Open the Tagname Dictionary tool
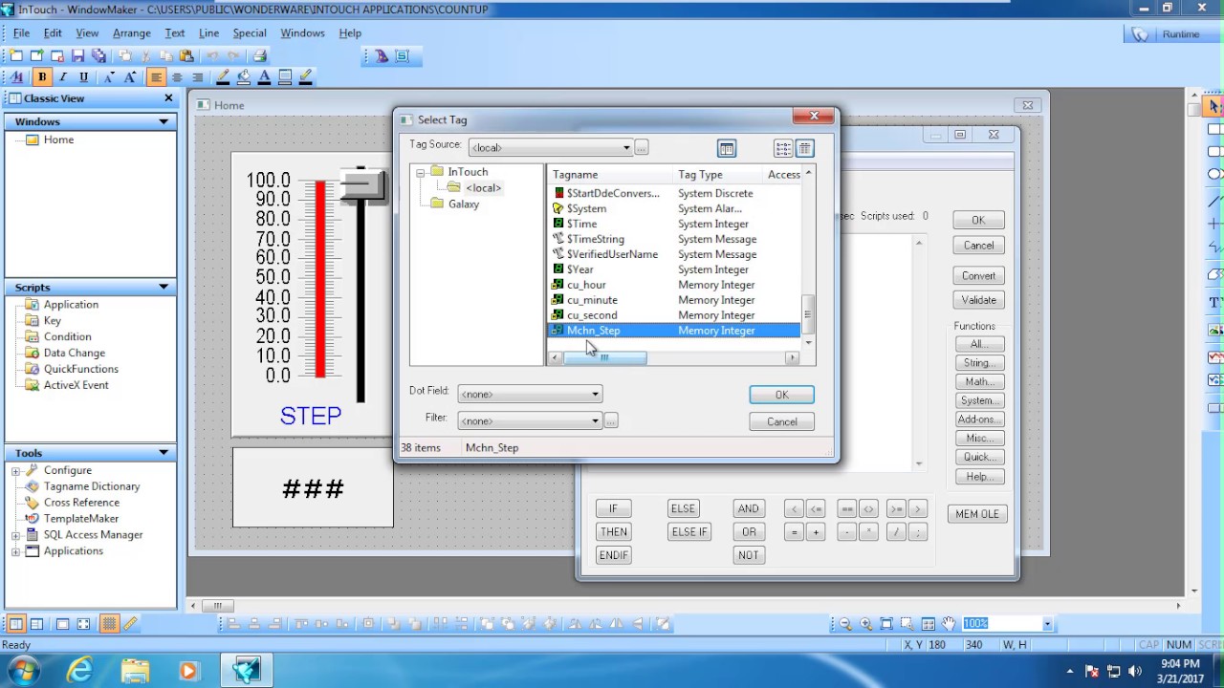This screenshot has width=1224, height=688. point(92,486)
